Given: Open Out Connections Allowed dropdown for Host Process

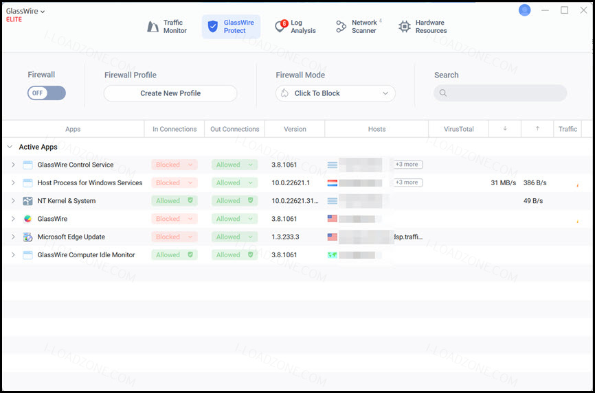Looking at the screenshot, I should point(234,182).
